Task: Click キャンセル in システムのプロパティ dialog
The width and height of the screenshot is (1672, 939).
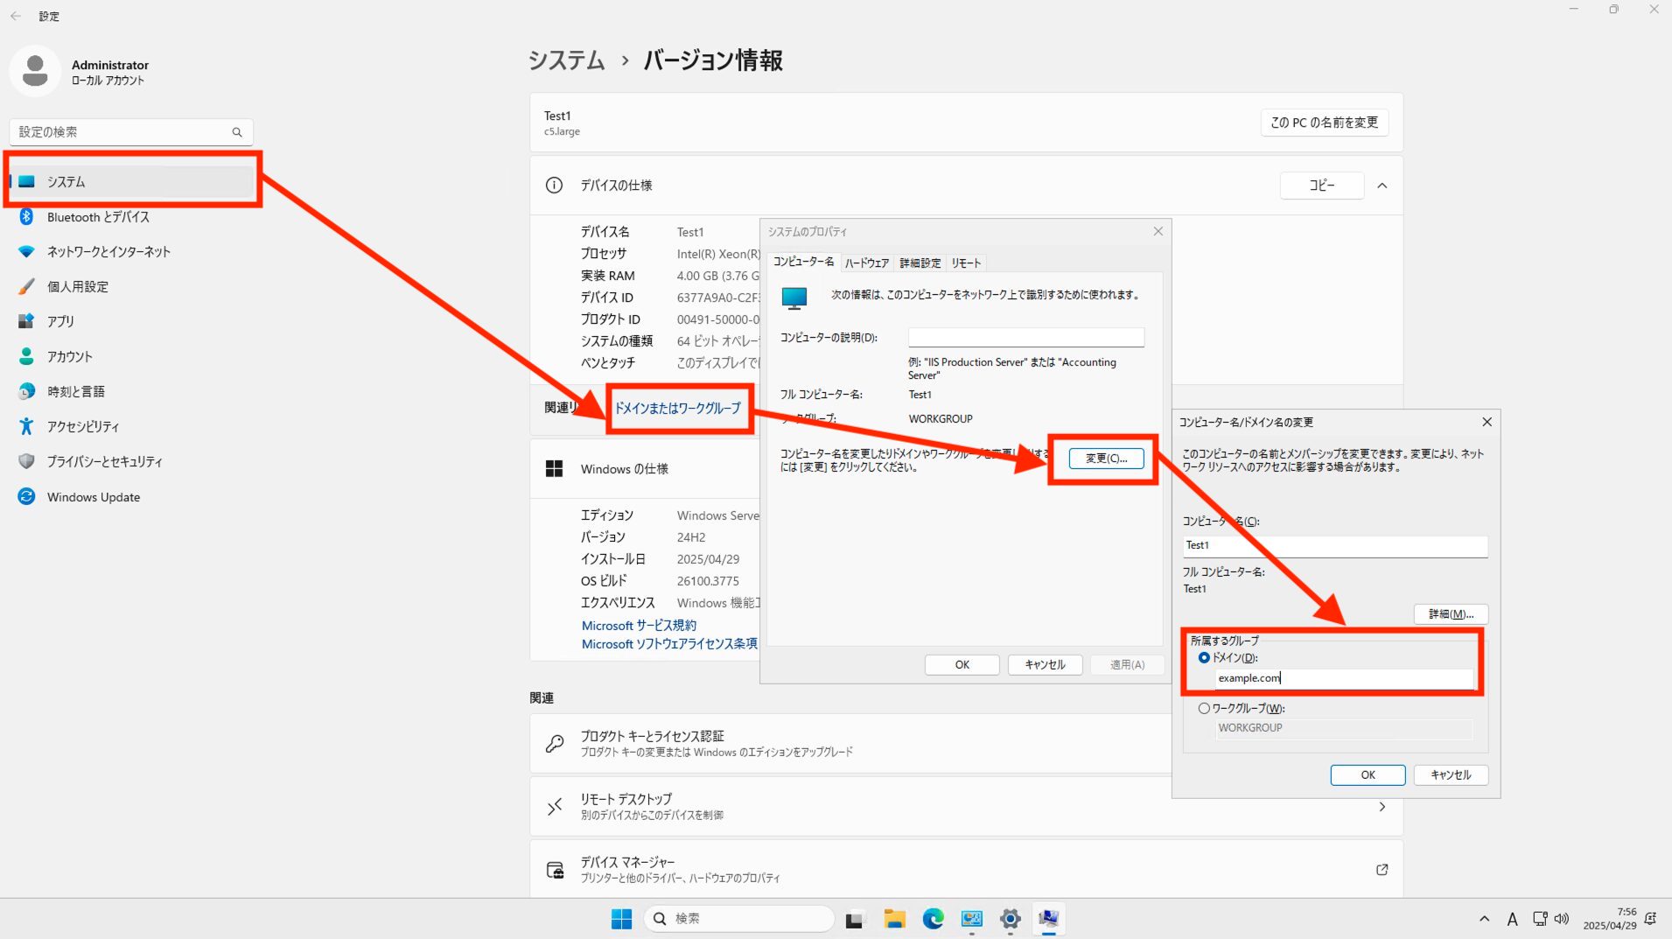Action: tap(1045, 665)
